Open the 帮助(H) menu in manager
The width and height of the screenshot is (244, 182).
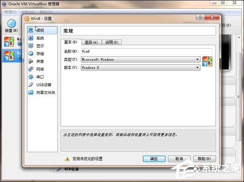pos(46,12)
